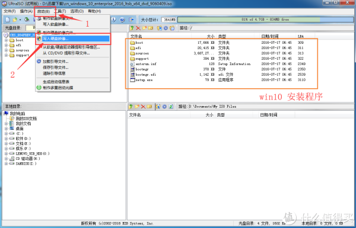This screenshot has height=228, width=356.
Task: Choose 写入软盘映像... menu item
Action: [73, 24]
